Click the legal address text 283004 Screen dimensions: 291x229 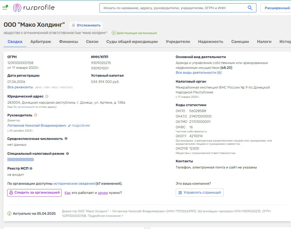coord(66,103)
